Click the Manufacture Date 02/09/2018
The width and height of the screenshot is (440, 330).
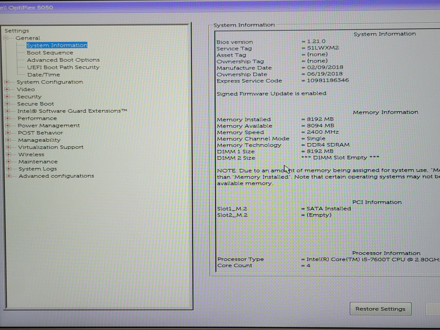(325, 67)
